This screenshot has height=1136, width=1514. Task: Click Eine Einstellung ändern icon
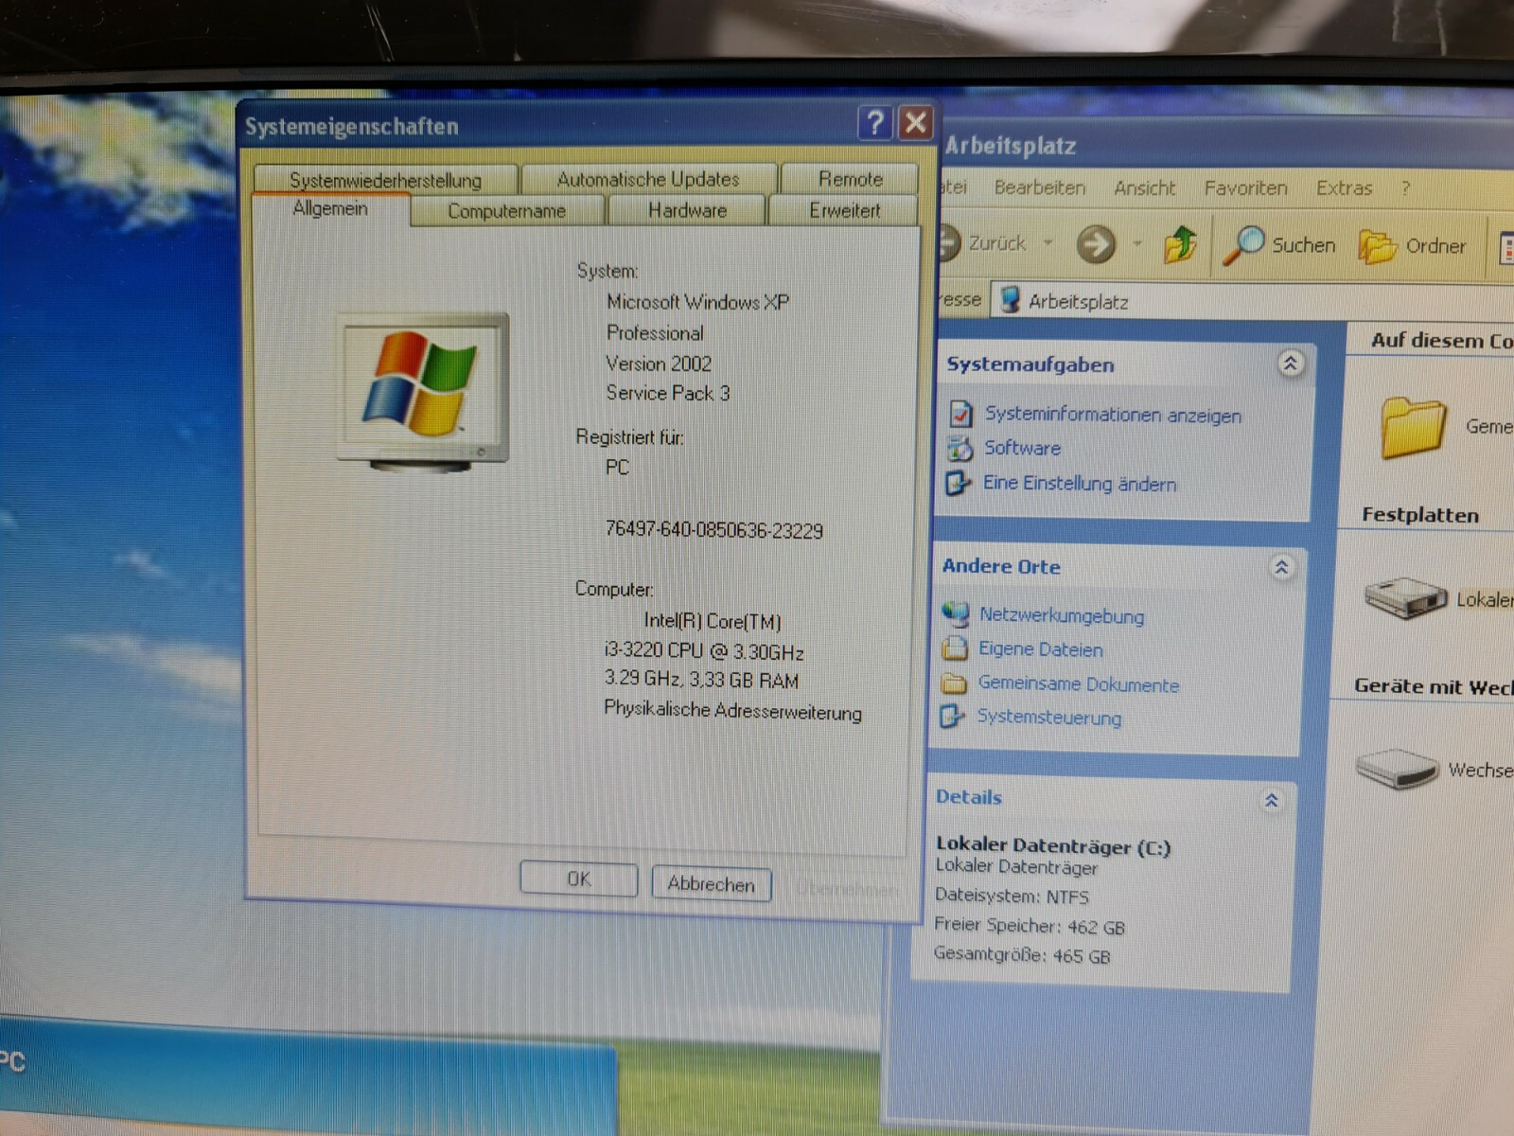click(958, 483)
